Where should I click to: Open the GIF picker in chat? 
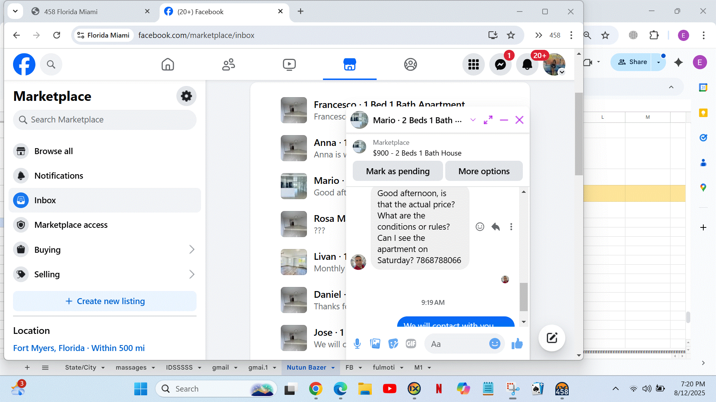click(x=411, y=344)
